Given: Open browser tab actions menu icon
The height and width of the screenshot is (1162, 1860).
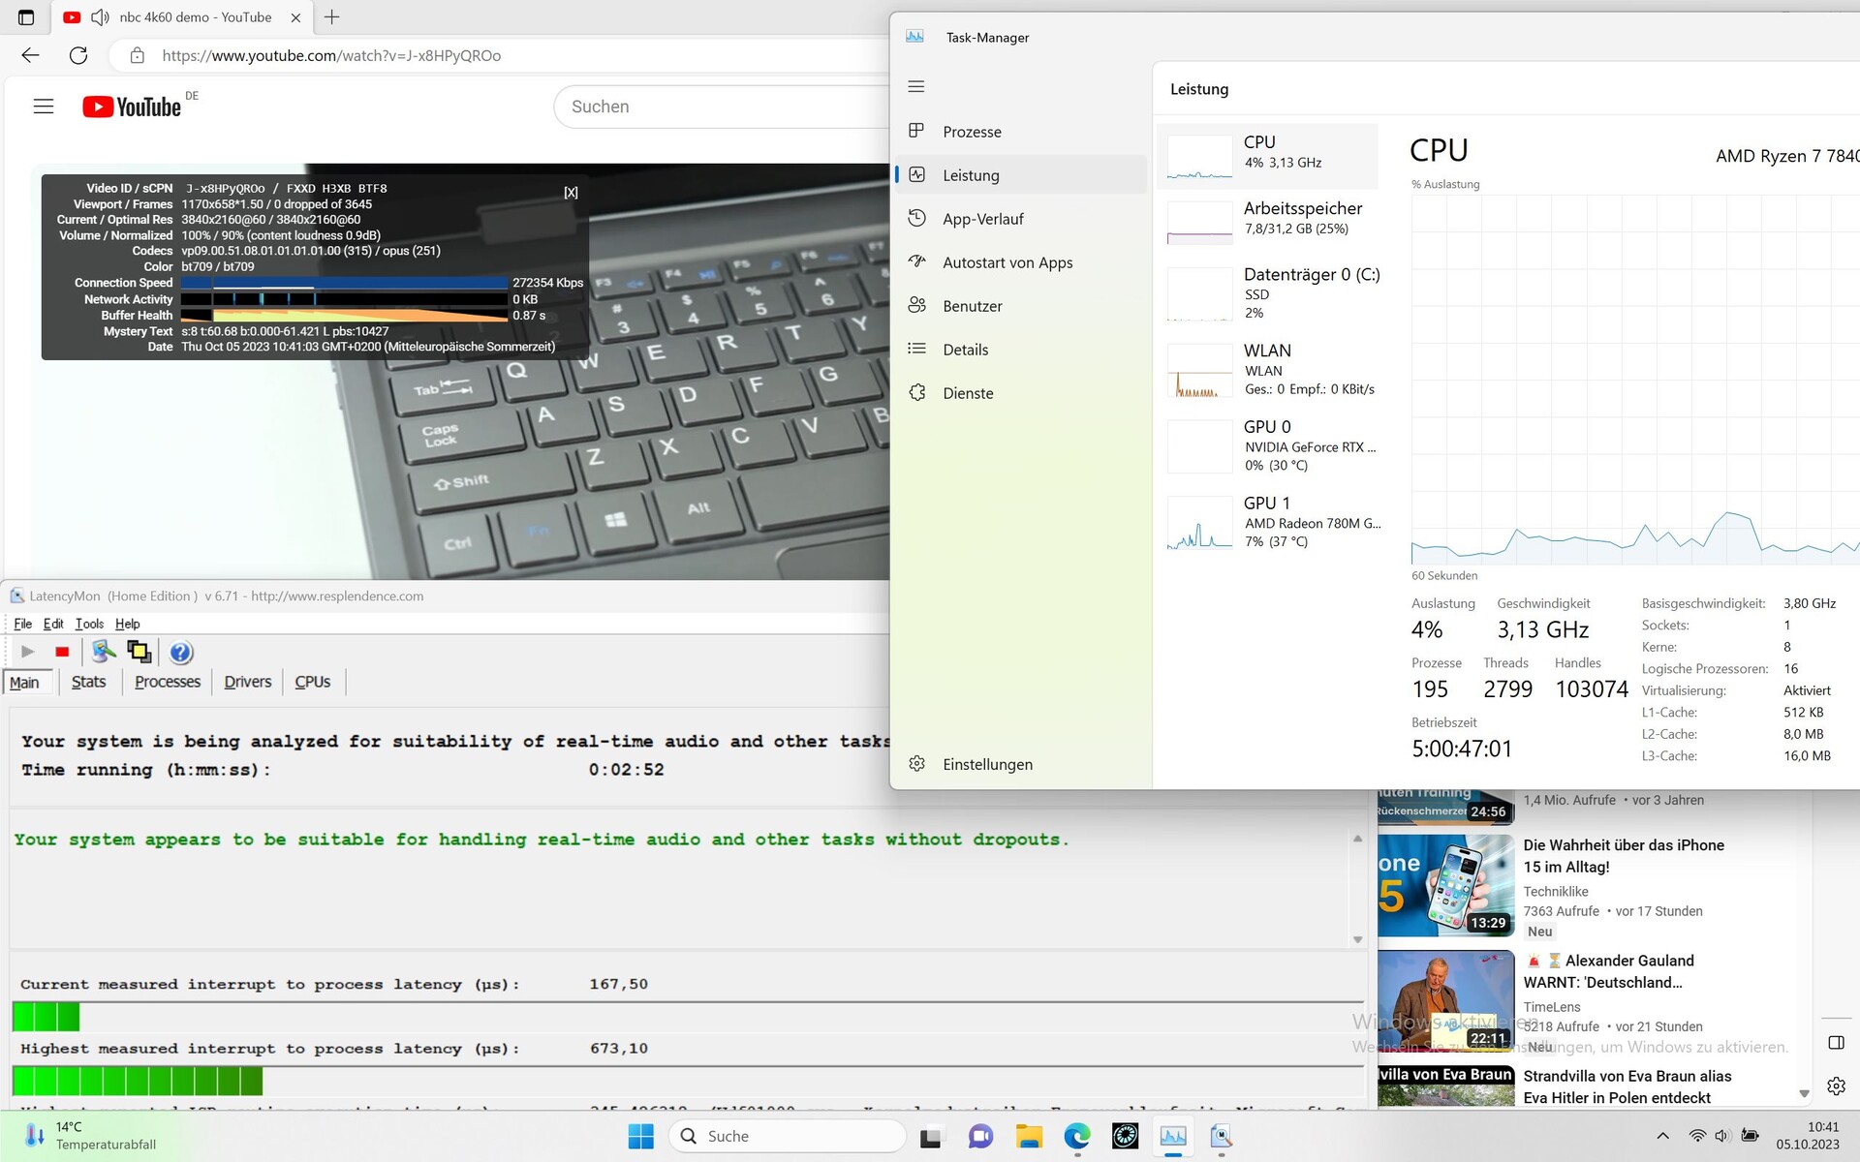Looking at the screenshot, I should [26, 17].
